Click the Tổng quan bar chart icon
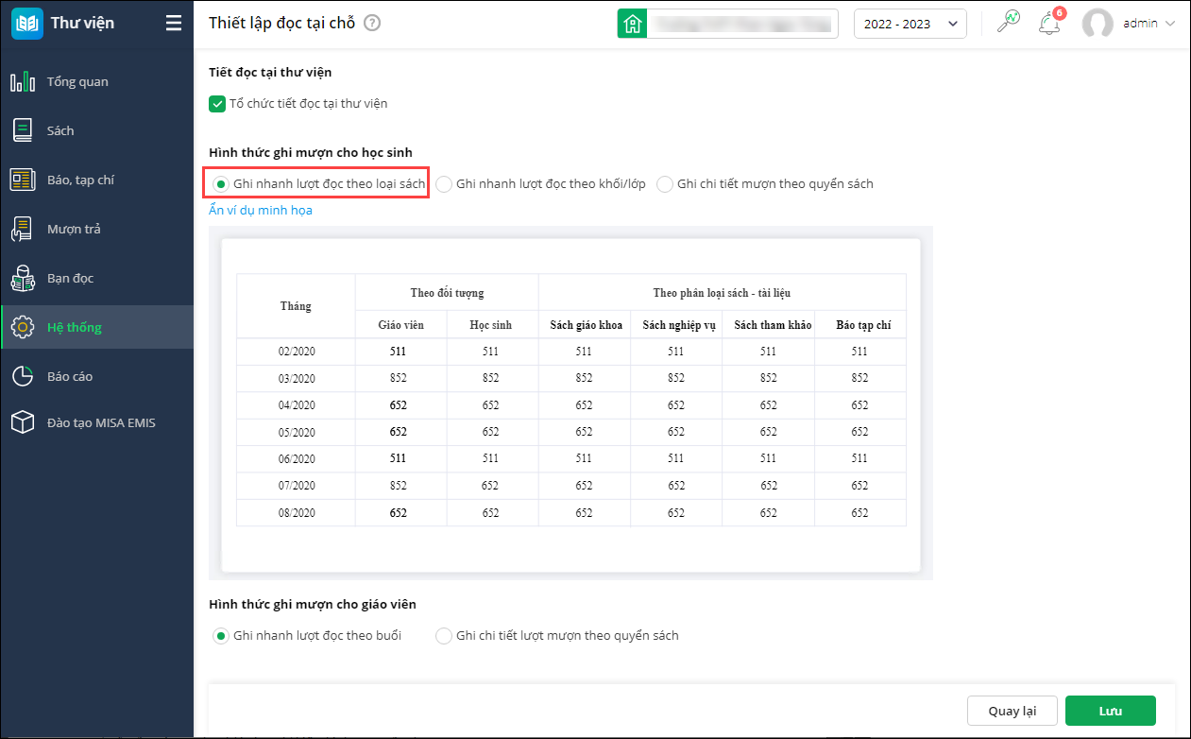1191x739 pixels. coord(23,81)
